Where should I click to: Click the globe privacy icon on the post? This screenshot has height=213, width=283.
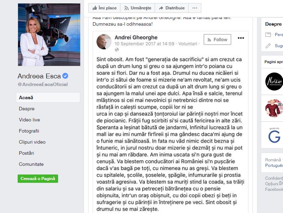117,49
